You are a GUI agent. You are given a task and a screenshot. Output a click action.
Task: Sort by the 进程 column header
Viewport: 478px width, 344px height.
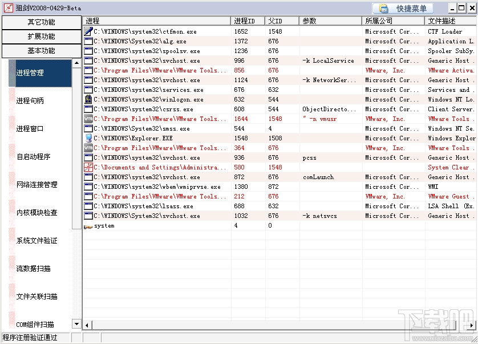click(x=157, y=21)
